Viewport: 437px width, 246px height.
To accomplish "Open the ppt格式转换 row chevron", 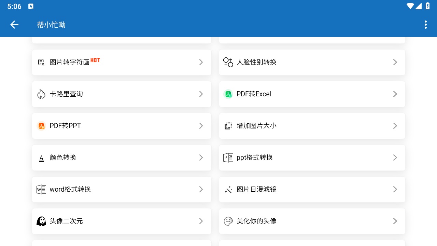I will [395, 158].
